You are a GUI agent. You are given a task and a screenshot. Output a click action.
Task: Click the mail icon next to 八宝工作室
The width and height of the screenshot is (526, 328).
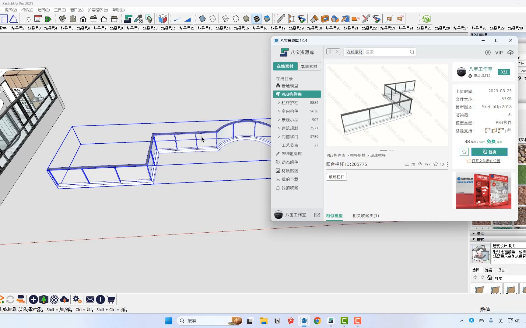[317, 215]
